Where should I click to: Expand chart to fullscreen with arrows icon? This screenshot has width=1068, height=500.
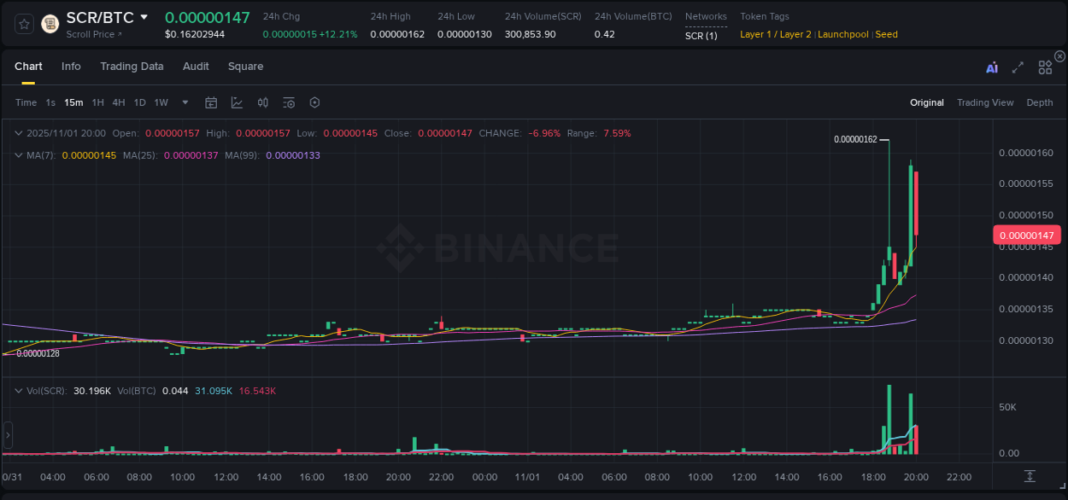(1017, 66)
